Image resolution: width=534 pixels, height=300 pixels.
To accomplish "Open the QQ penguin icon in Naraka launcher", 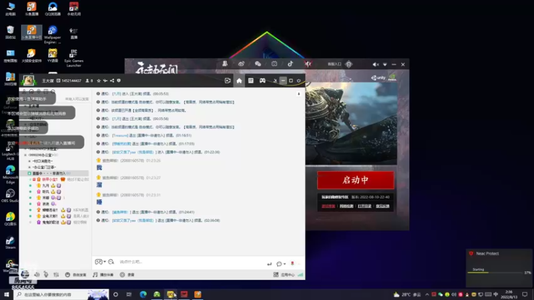I will pyautogui.click(x=225, y=63).
